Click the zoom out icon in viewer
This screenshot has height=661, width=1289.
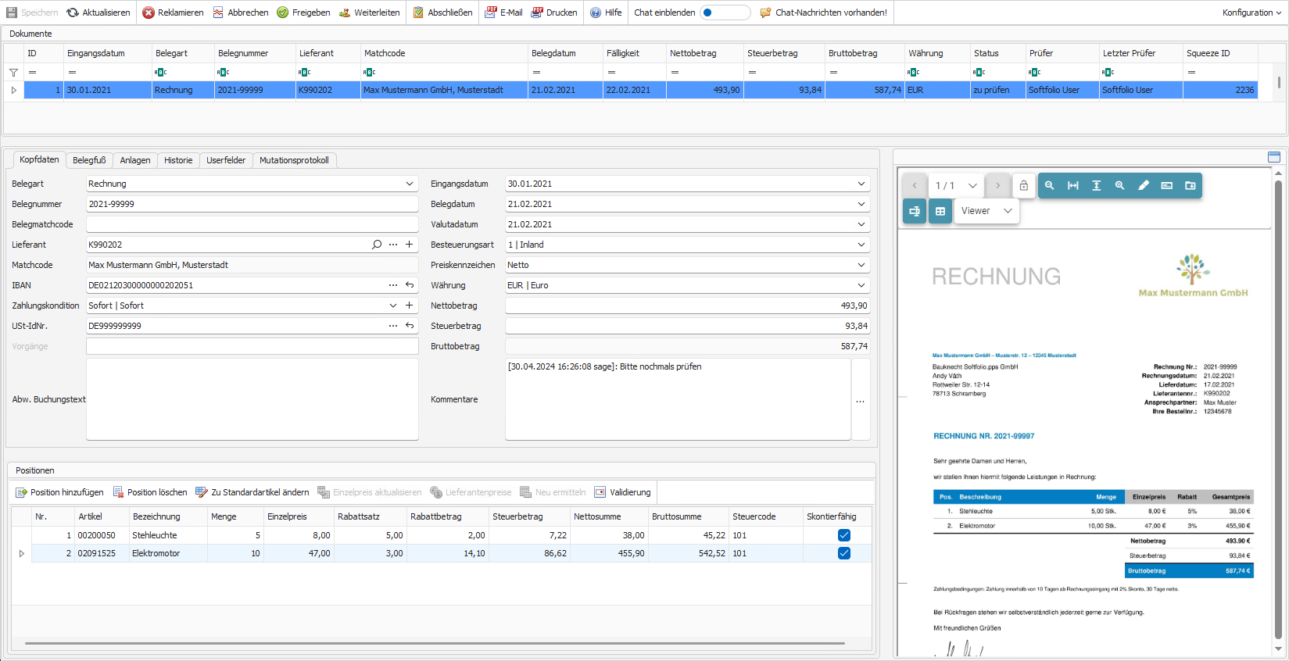click(1049, 186)
